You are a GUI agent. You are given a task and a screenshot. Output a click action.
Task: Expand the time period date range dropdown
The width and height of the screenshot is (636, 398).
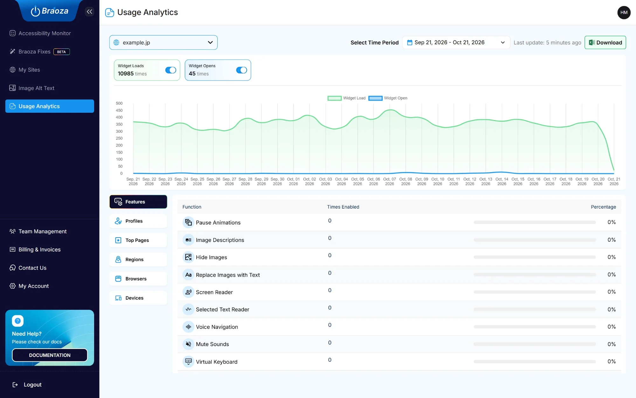[456, 42]
